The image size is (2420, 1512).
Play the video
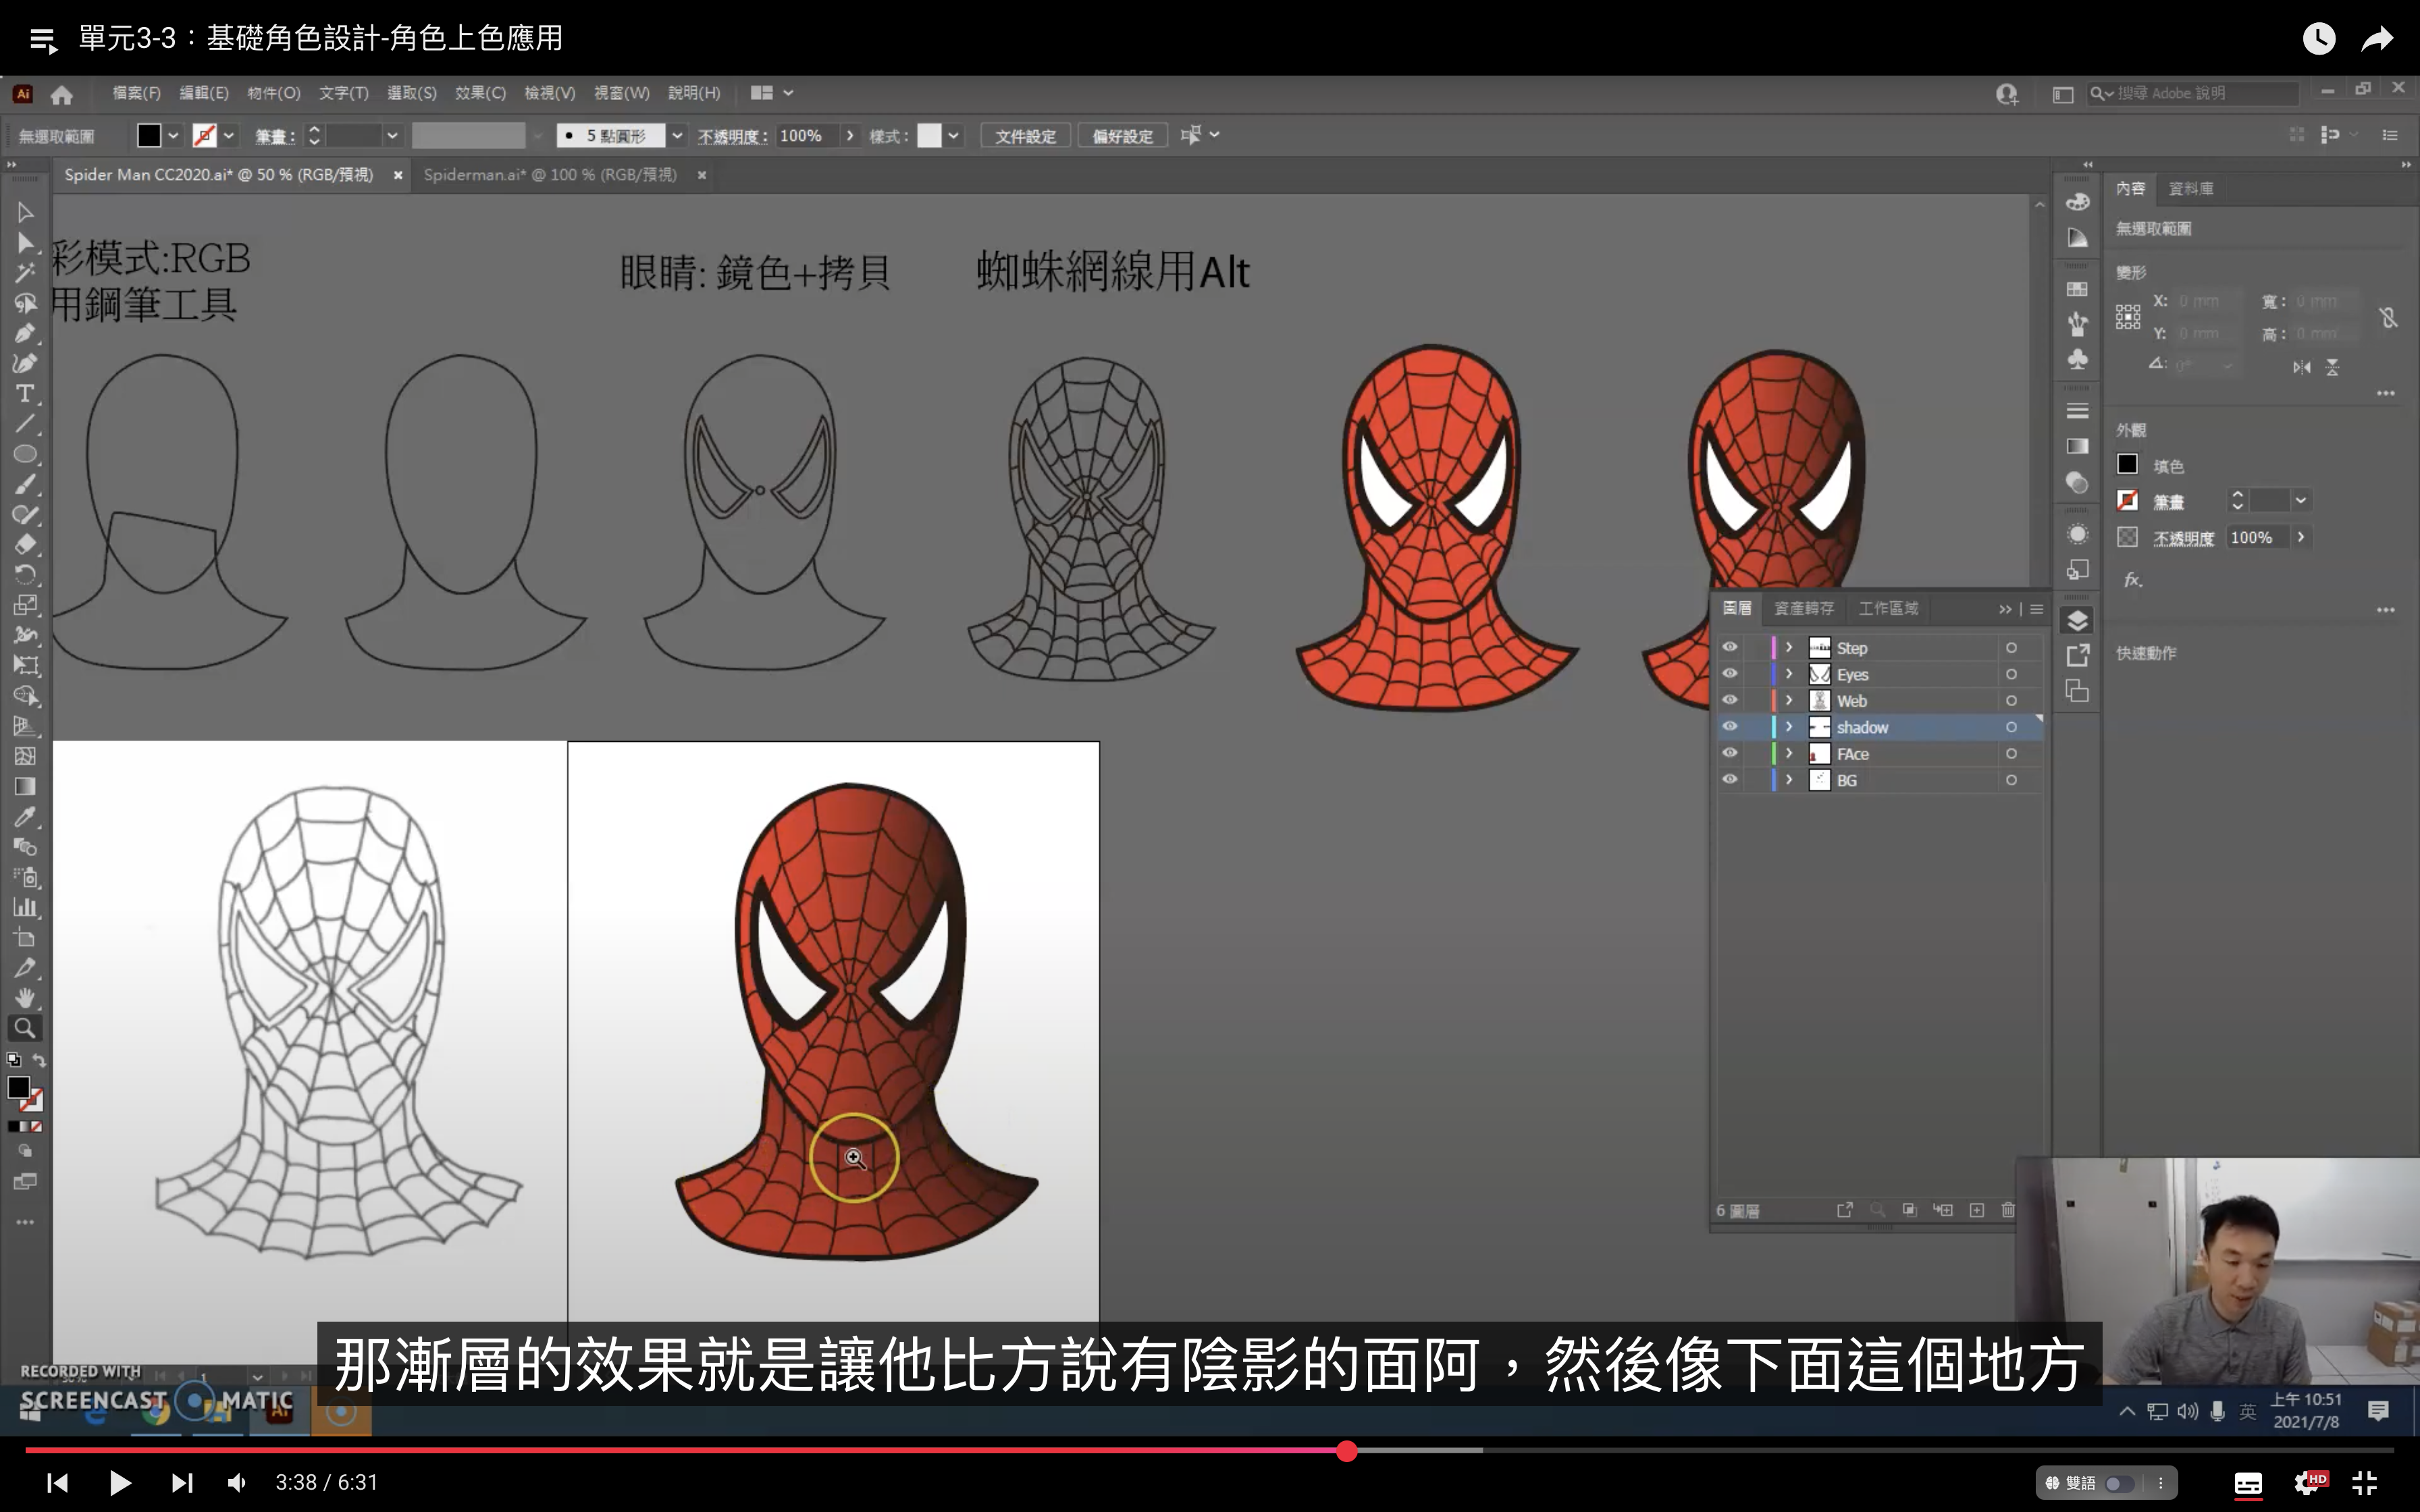point(120,1482)
